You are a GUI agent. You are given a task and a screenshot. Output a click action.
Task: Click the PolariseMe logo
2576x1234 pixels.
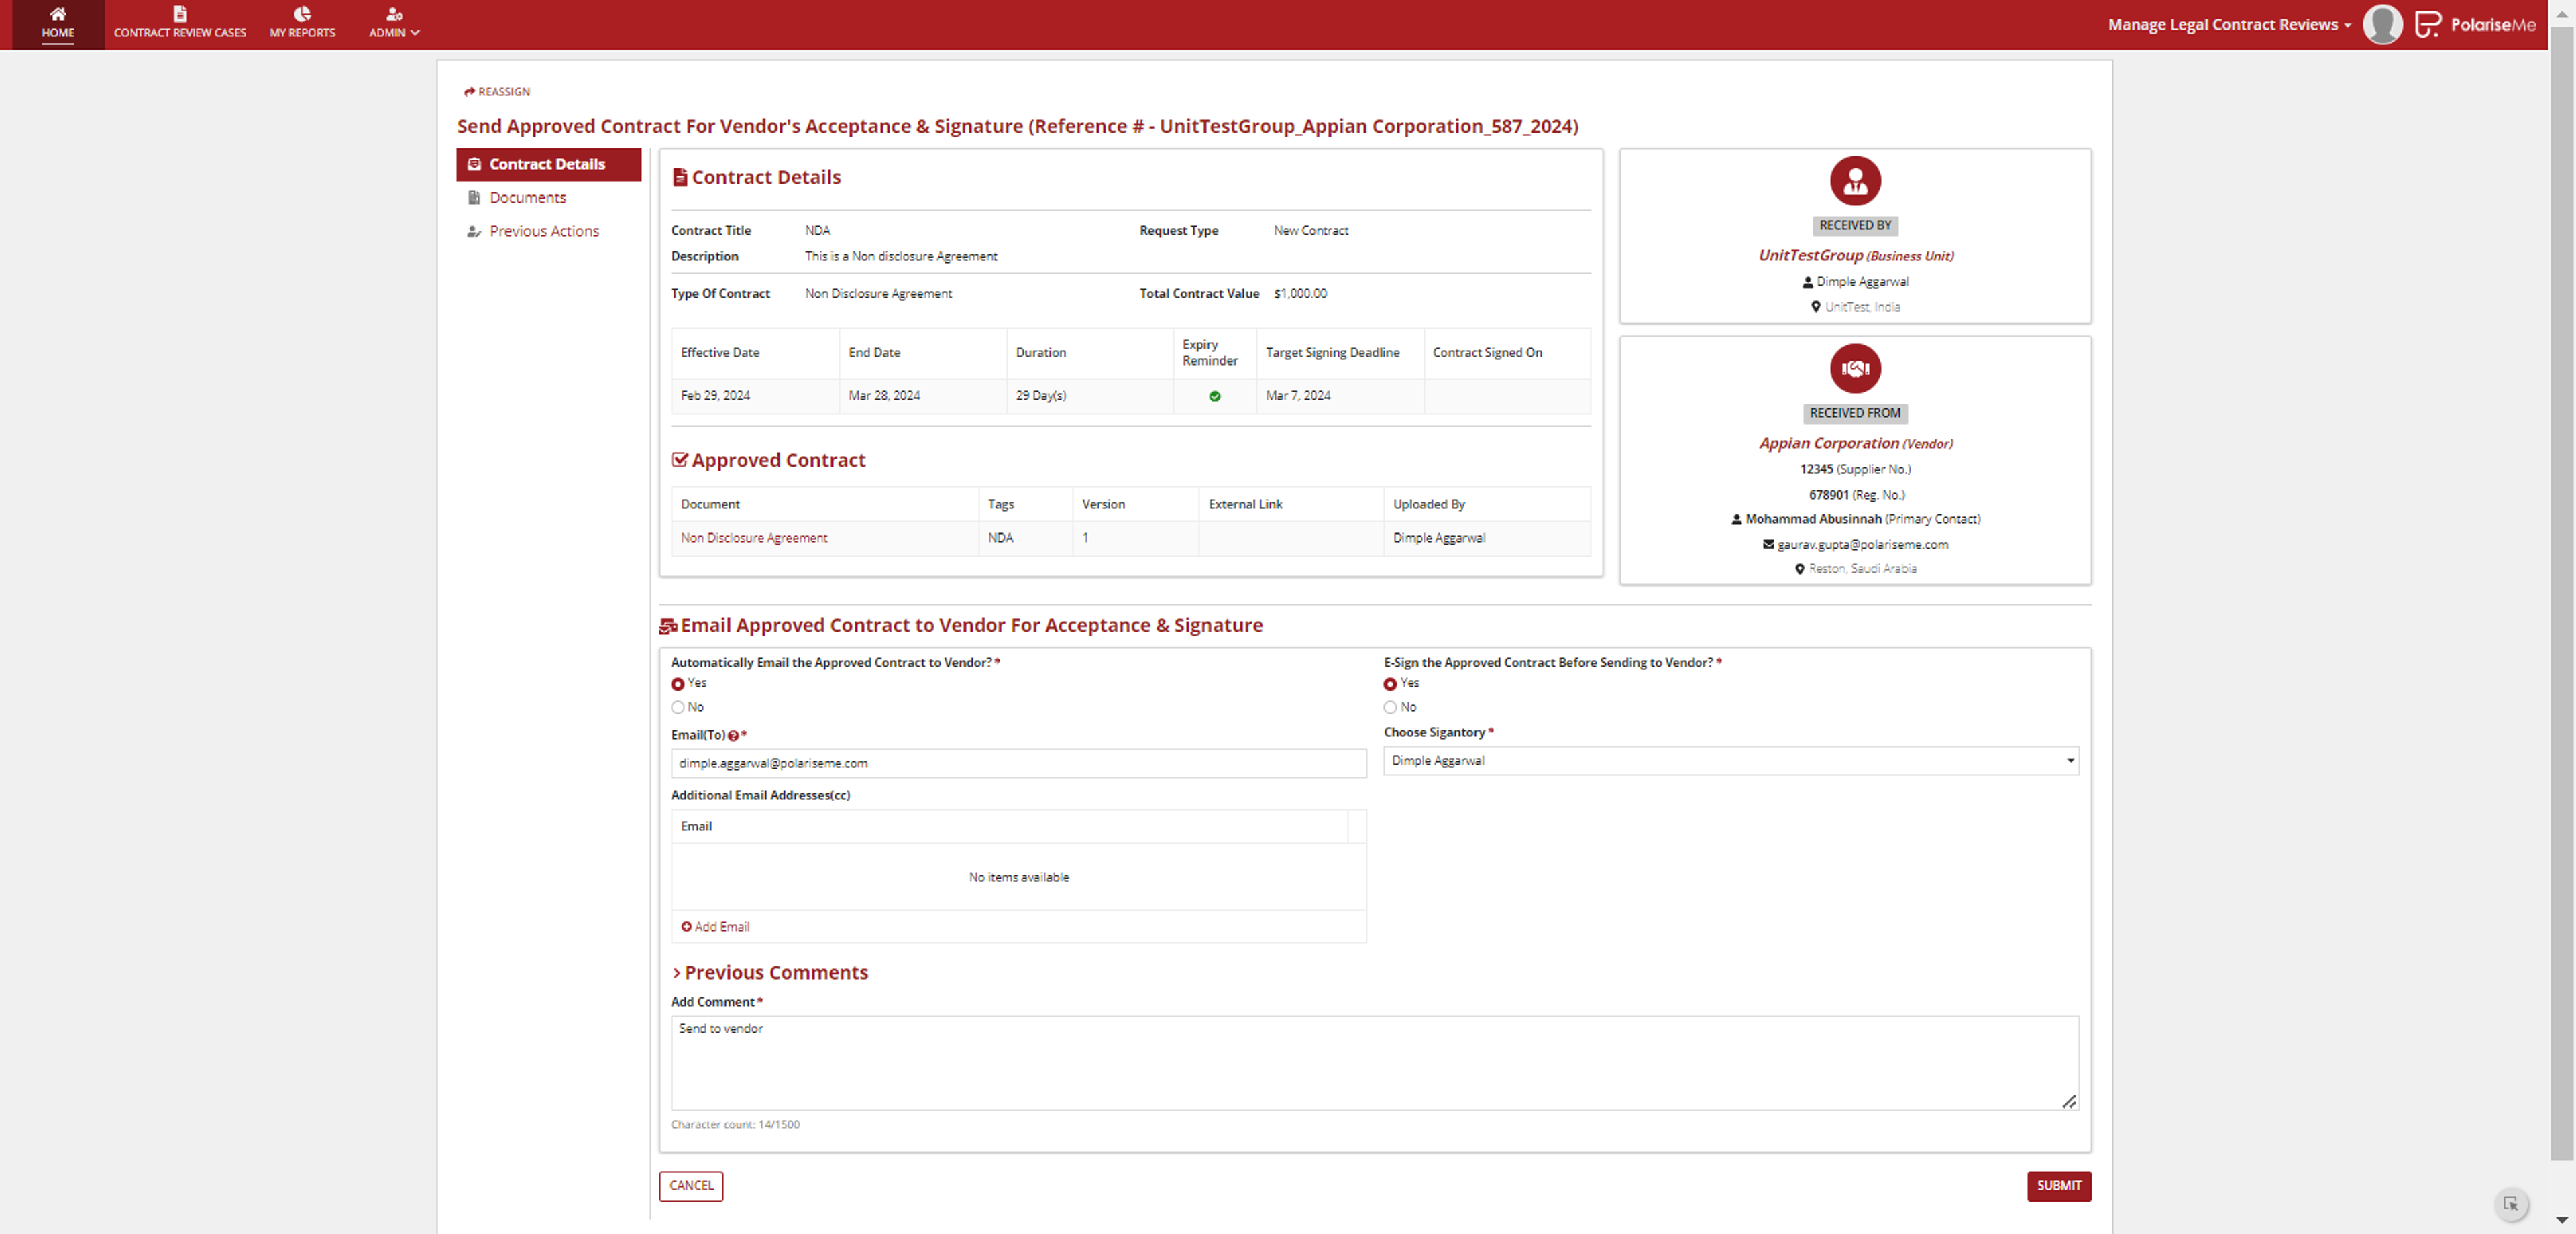pyautogui.click(x=2476, y=24)
